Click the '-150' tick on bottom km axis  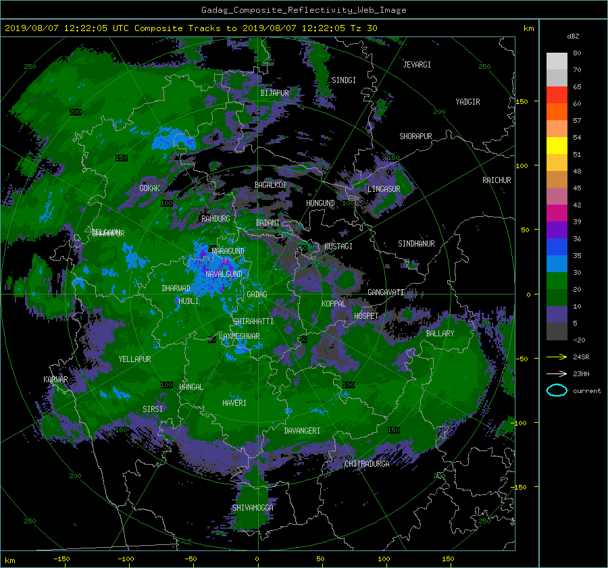[61, 559]
